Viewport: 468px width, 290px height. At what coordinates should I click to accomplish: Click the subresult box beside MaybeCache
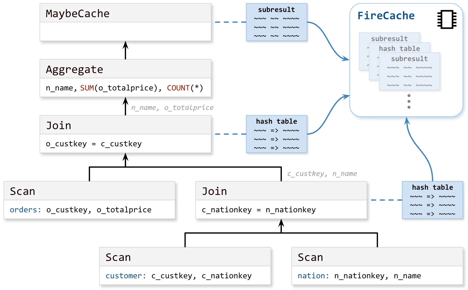[x=277, y=22]
